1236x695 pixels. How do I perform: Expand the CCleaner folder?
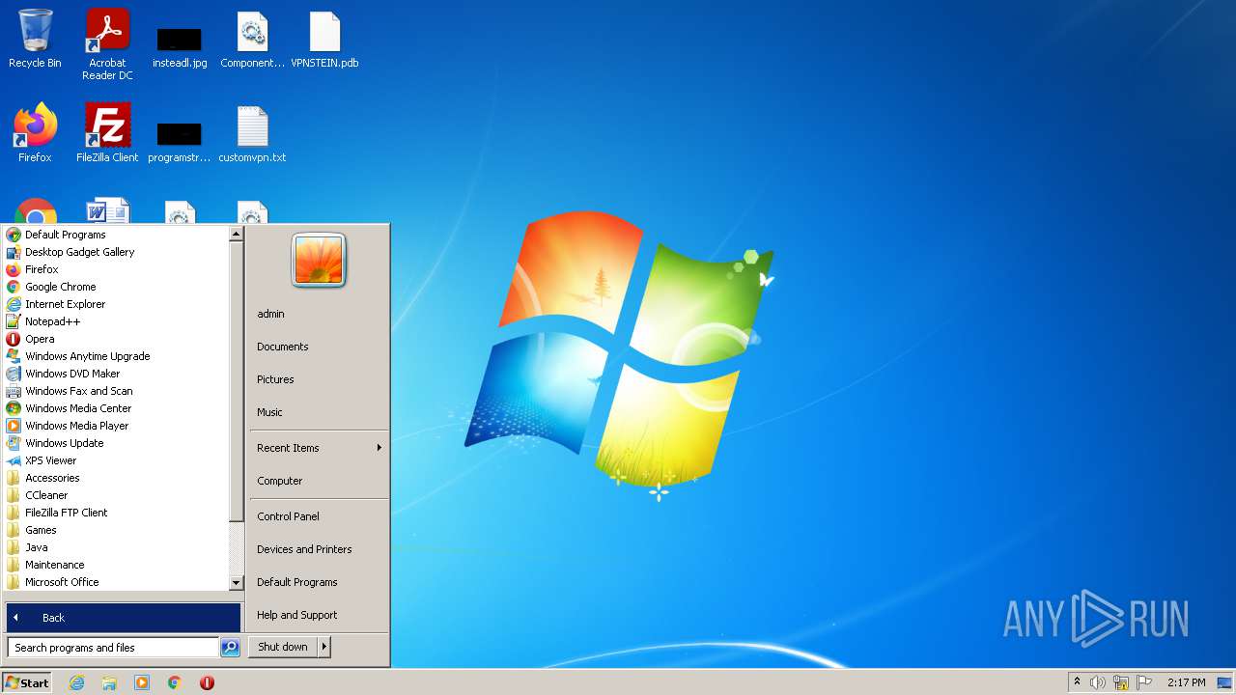click(x=116, y=495)
